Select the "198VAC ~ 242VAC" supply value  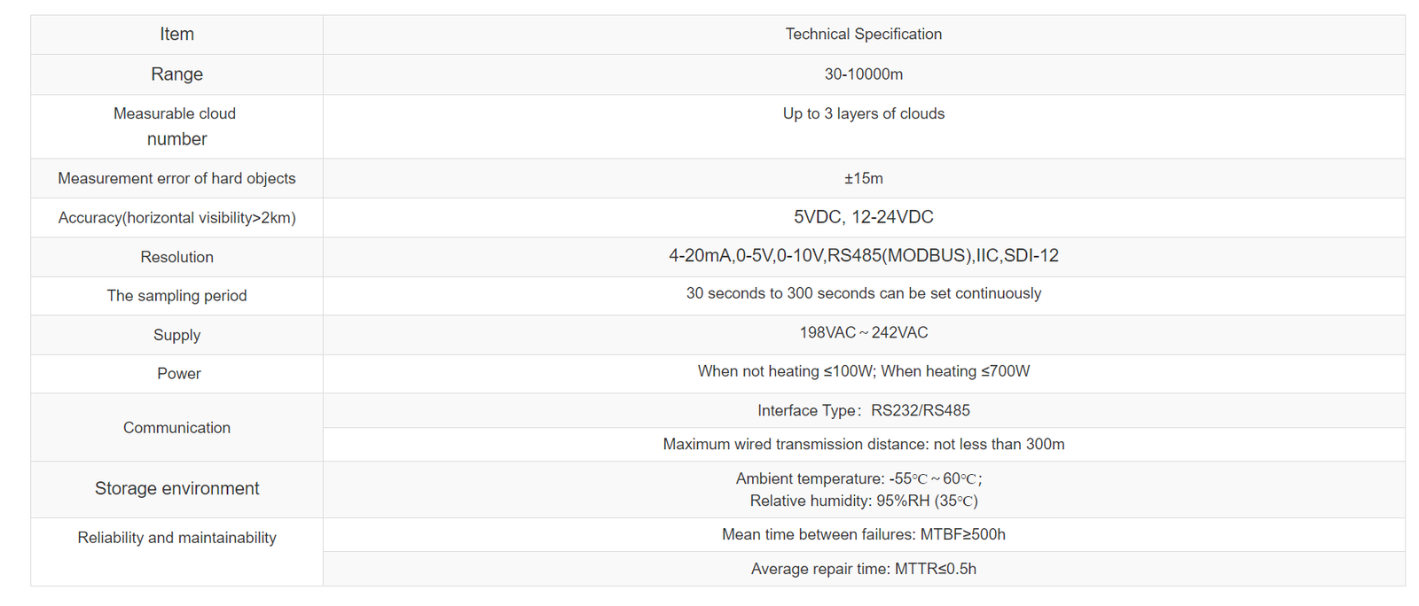point(863,333)
